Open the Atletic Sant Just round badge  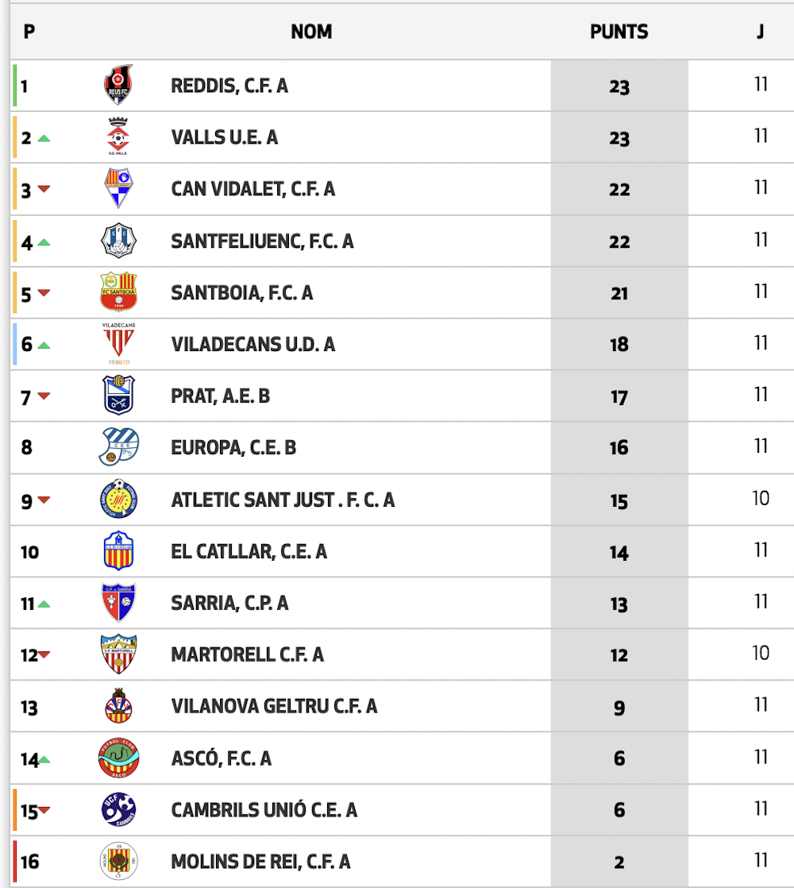pos(118,499)
